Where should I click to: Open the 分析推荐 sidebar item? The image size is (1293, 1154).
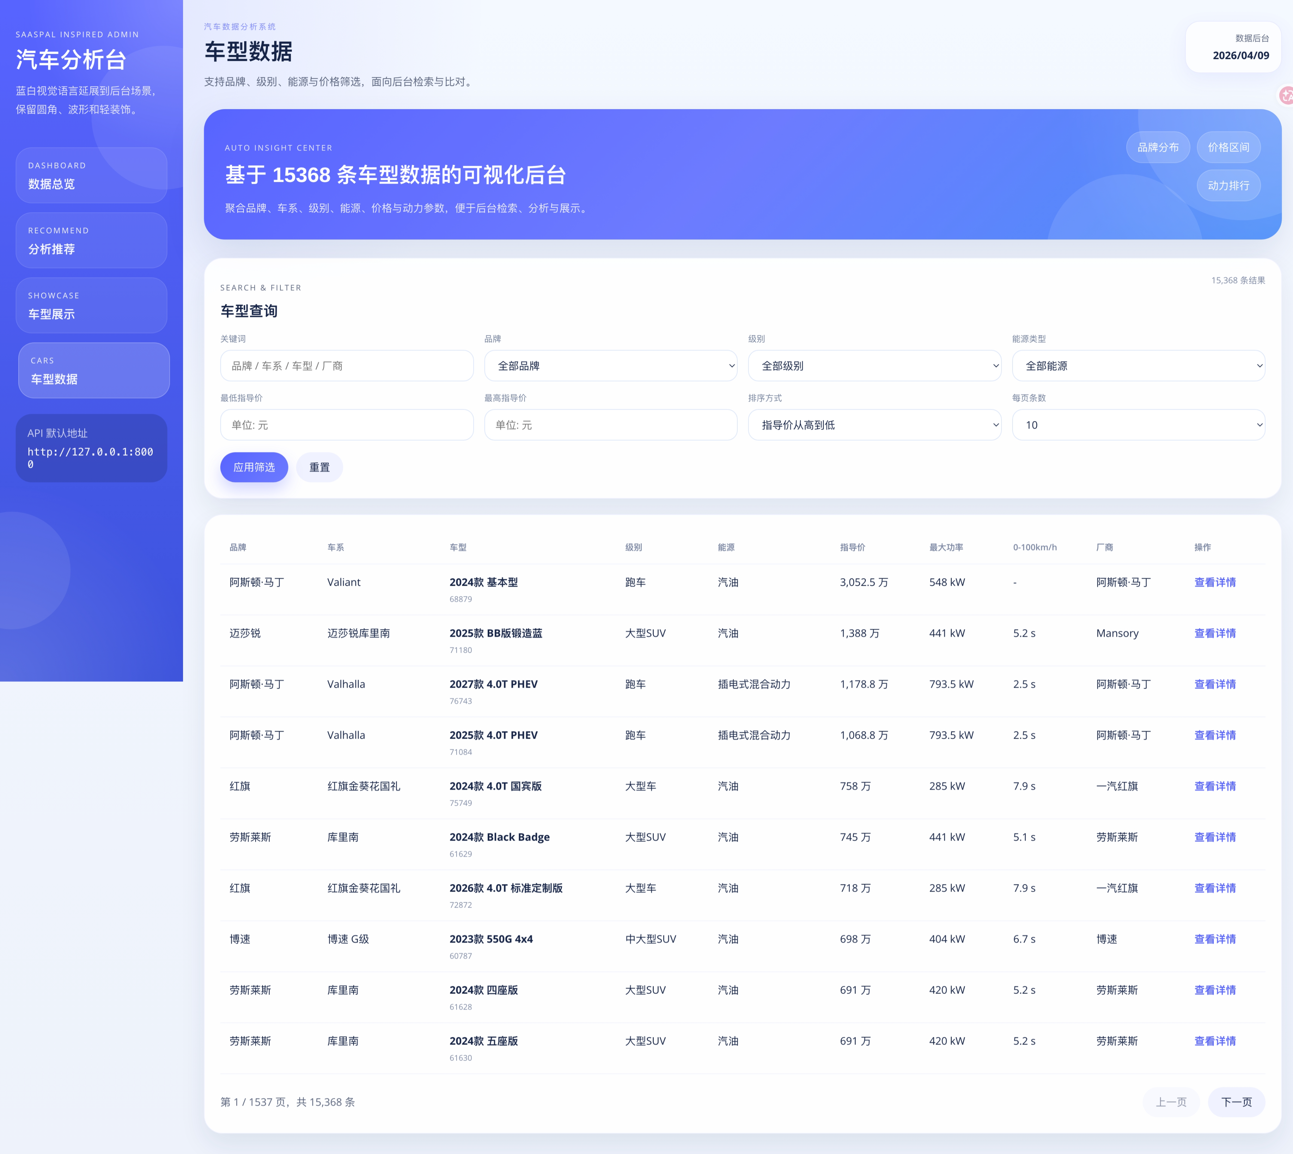click(92, 240)
